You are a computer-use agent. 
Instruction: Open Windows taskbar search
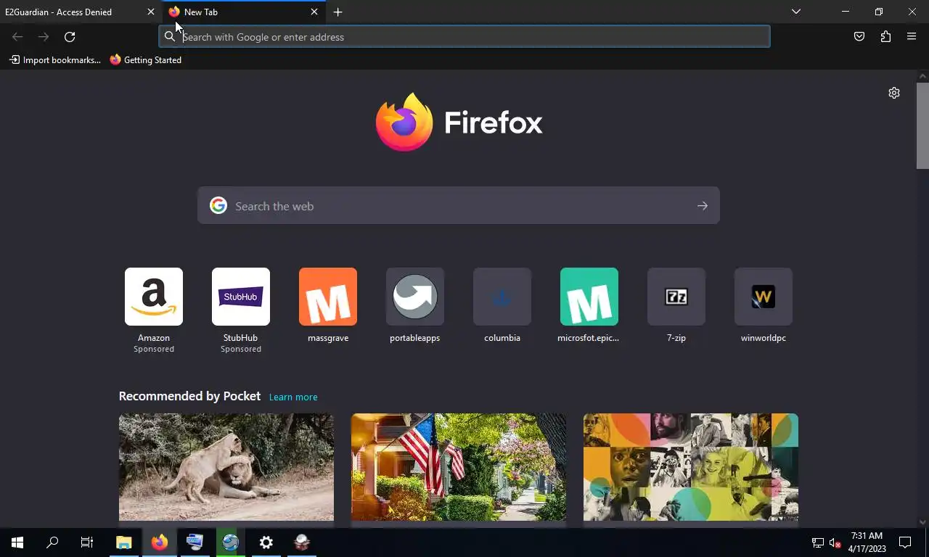52,542
